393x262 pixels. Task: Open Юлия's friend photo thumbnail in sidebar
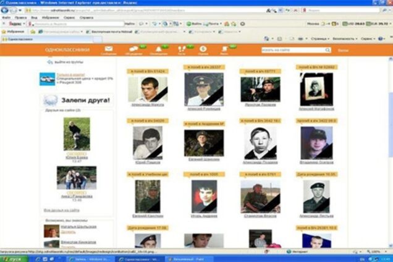pyautogui.click(x=76, y=133)
